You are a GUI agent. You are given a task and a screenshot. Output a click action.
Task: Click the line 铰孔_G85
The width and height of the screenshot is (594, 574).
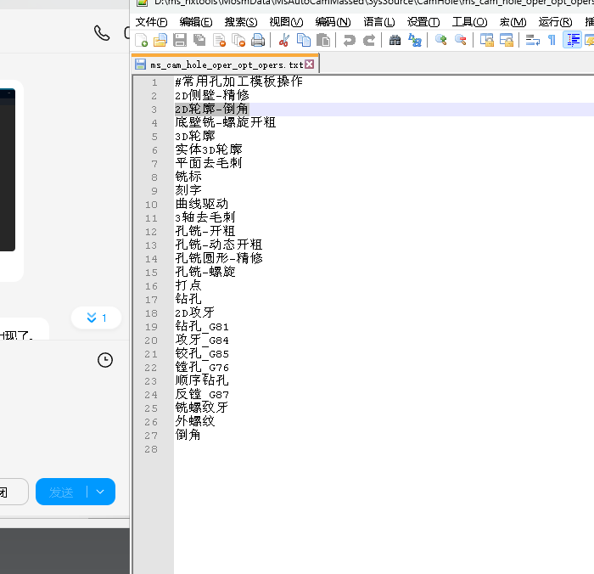point(202,354)
